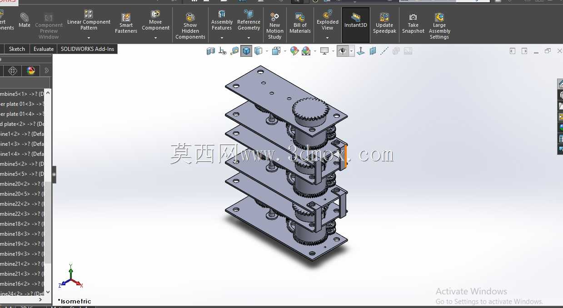This screenshot has width=563, height=308.
Task: Open Bill of Materials
Action: click(300, 23)
